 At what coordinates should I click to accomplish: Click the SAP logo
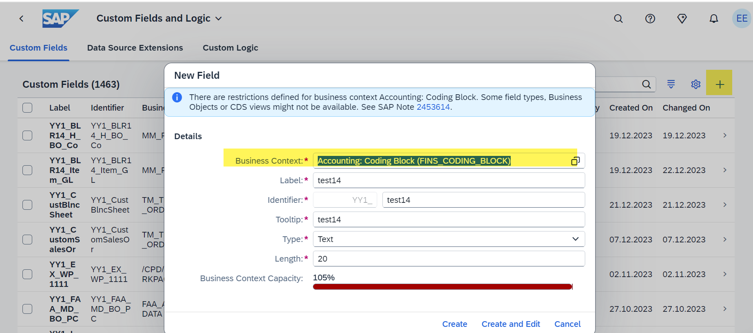pos(60,18)
